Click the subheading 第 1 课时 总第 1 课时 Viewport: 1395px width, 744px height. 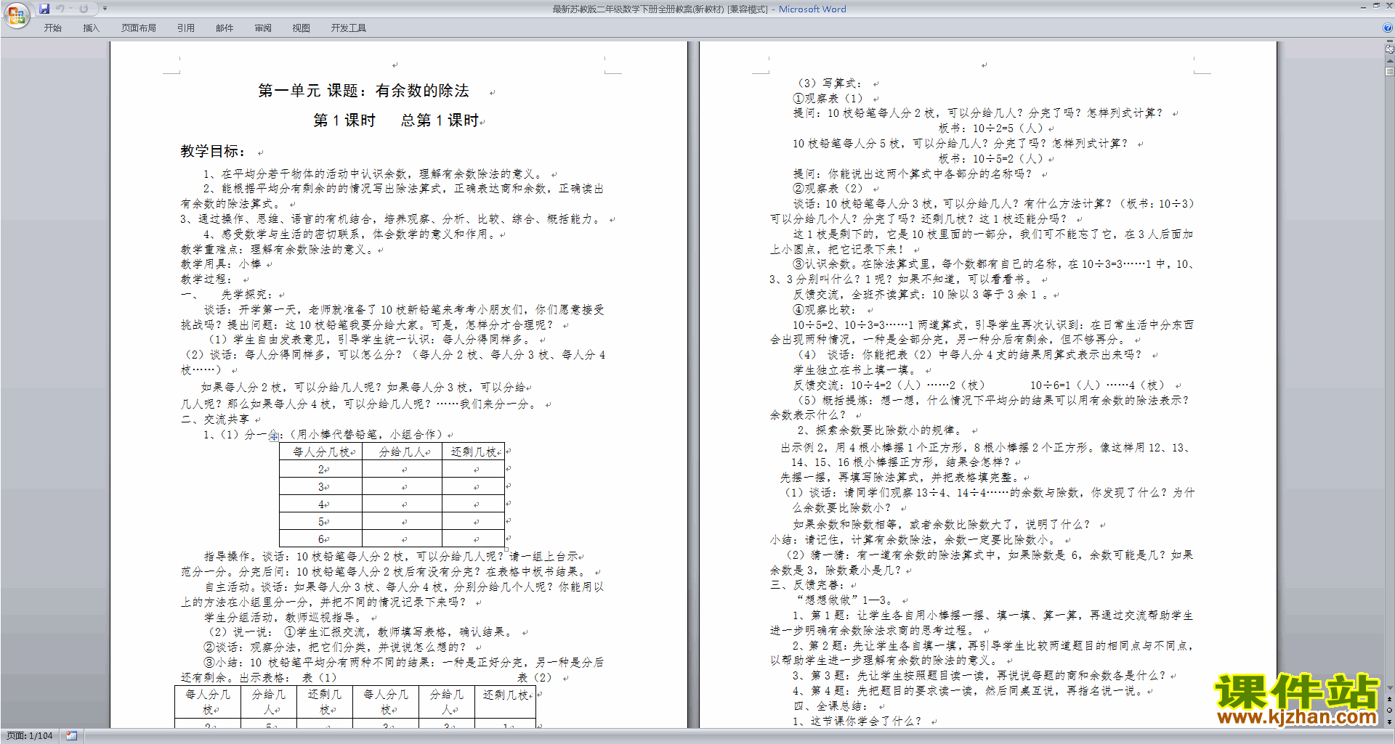click(x=396, y=120)
